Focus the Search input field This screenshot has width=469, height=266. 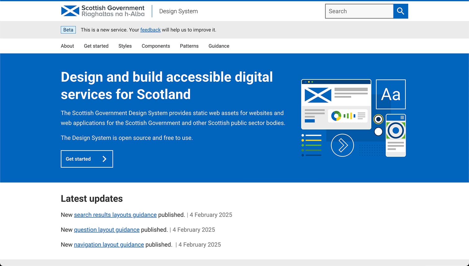click(x=359, y=11)
